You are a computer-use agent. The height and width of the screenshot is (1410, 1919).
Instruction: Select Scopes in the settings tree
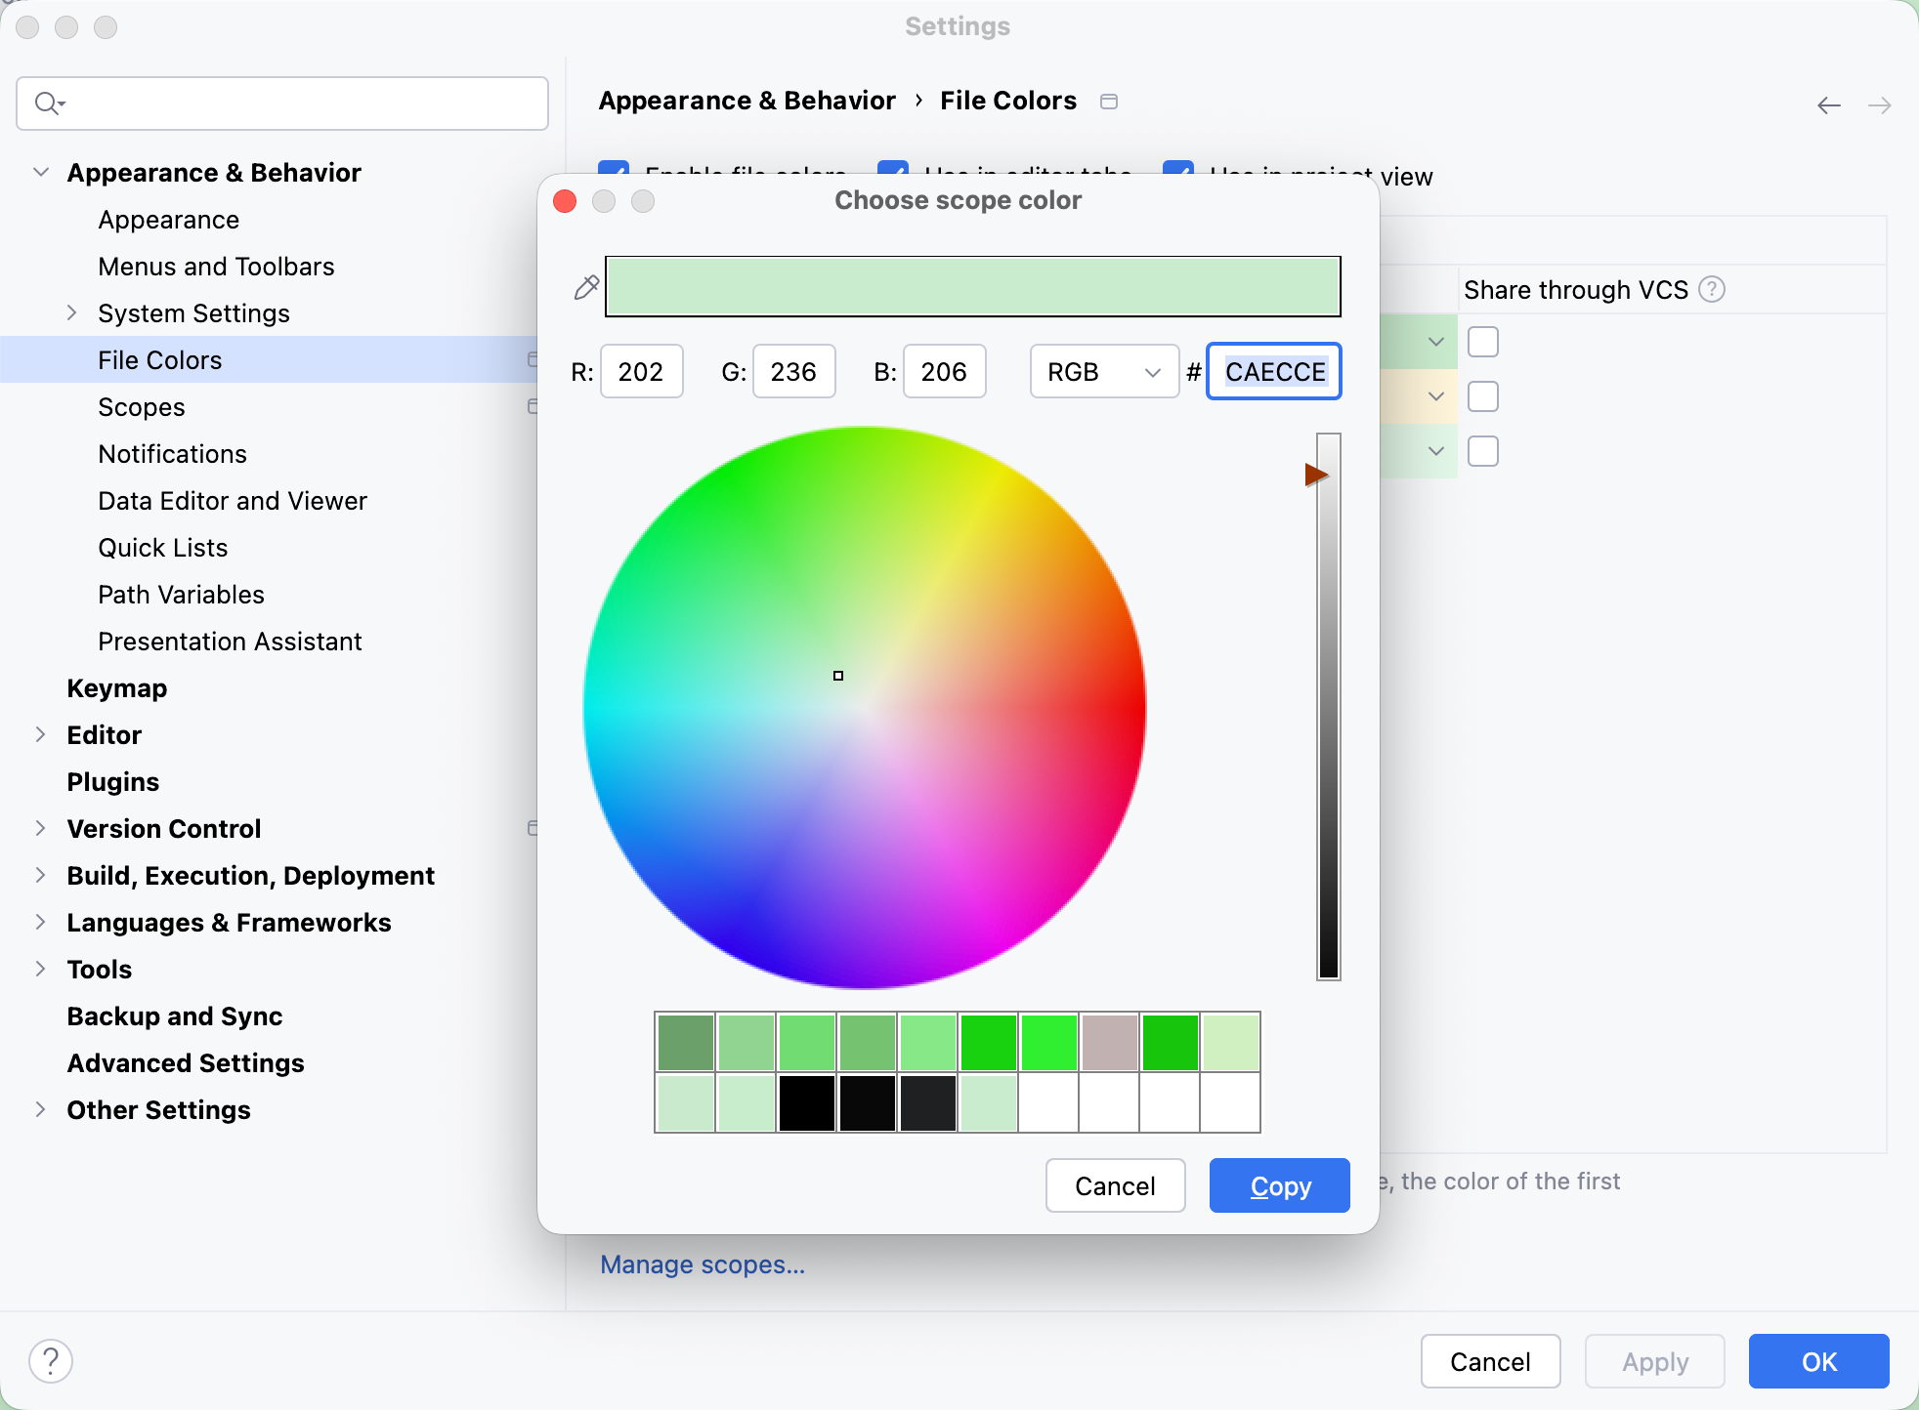tap(141, 407)
